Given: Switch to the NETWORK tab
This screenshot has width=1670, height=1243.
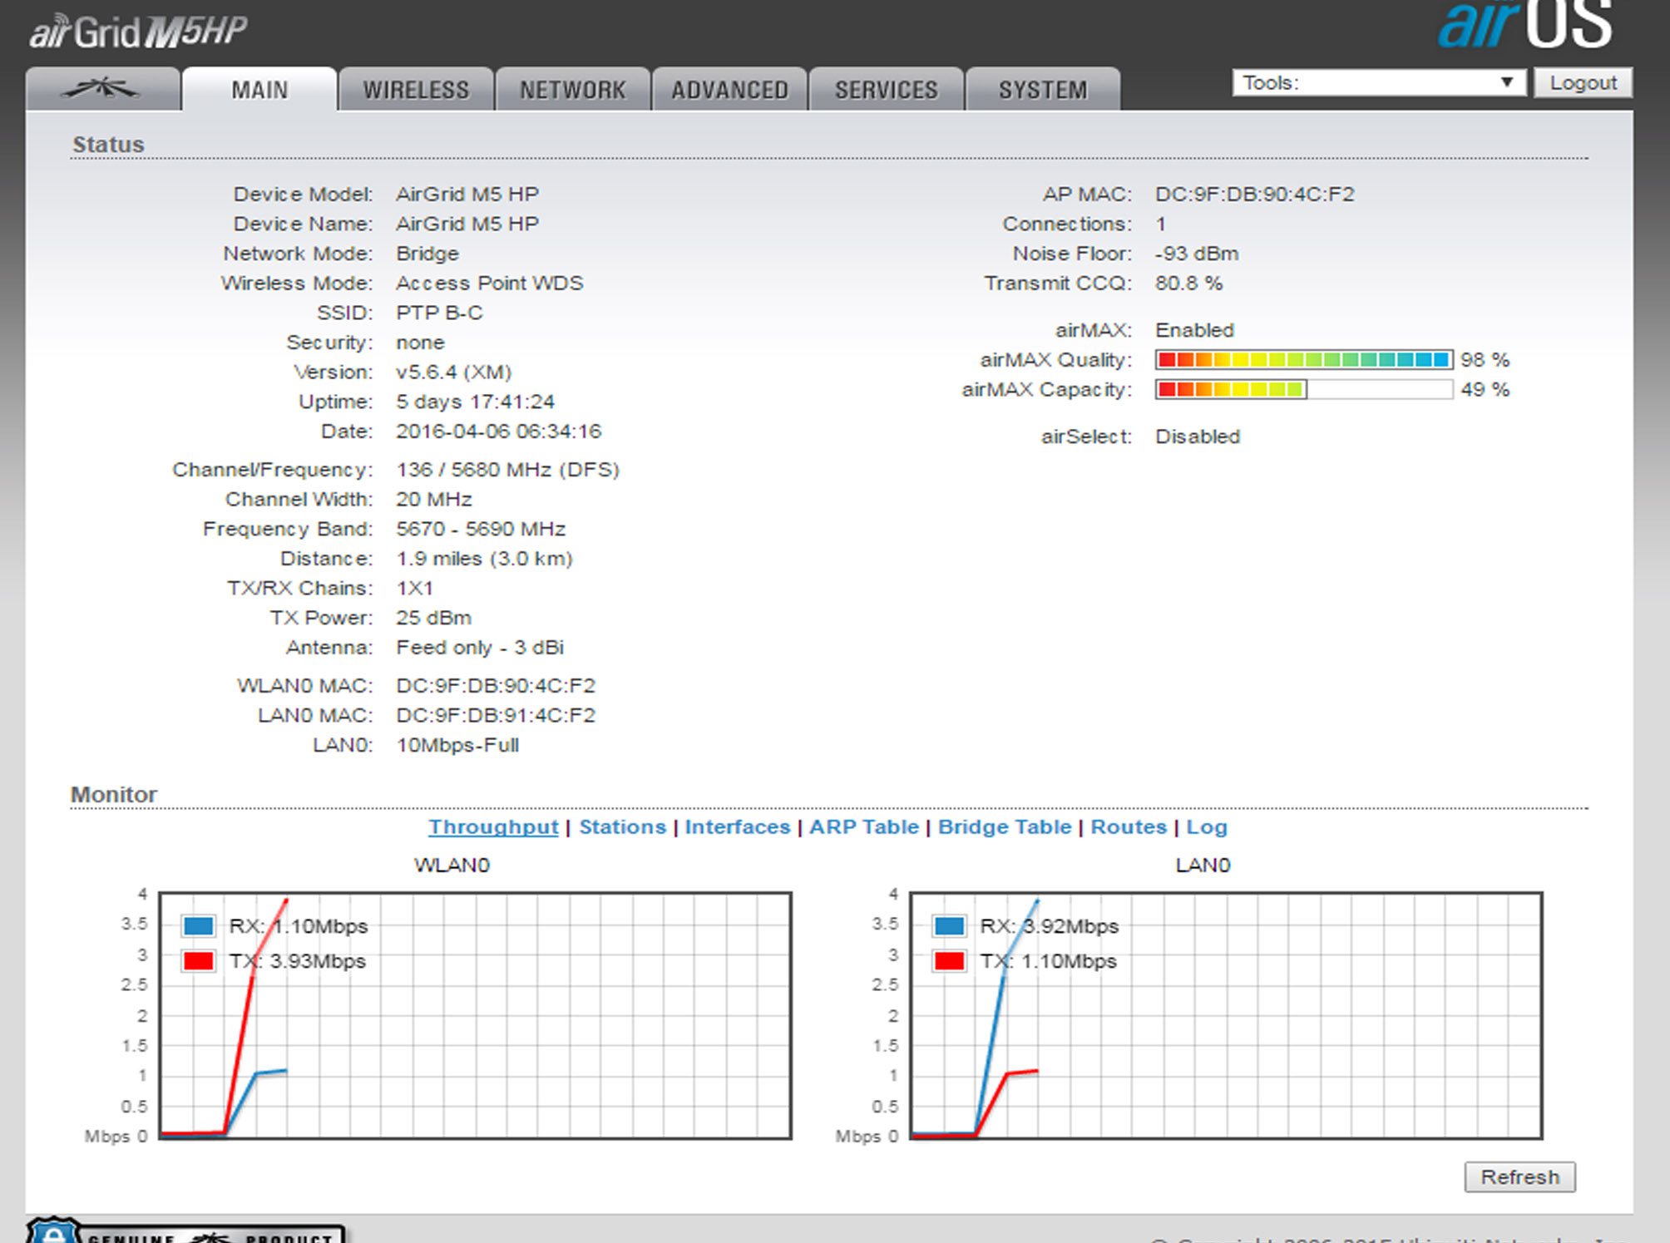Looking at the screenshot, I should pyautogui.click(x=572, y=90).
